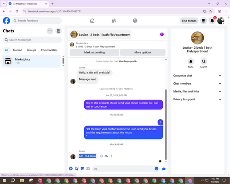
Task: Select the Communities chats filter
Action: coord(49,50)
